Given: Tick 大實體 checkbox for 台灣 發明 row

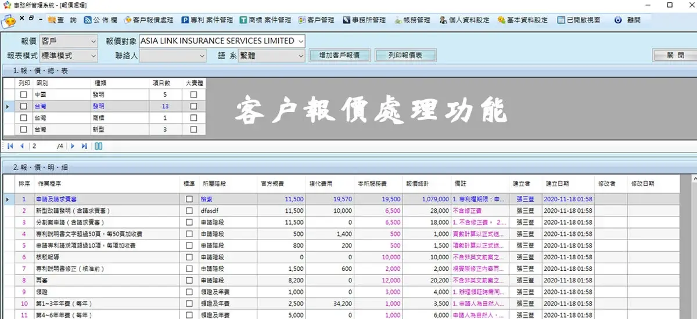Looking at the screenshot, I should [194, 106].
